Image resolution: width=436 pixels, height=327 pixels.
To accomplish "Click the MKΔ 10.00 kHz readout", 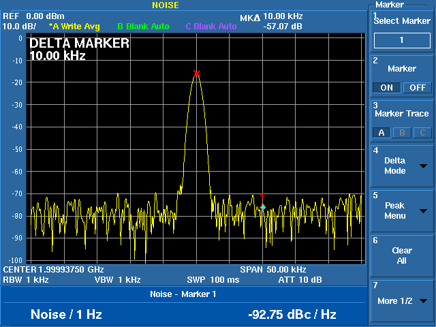I will (271, 16).
